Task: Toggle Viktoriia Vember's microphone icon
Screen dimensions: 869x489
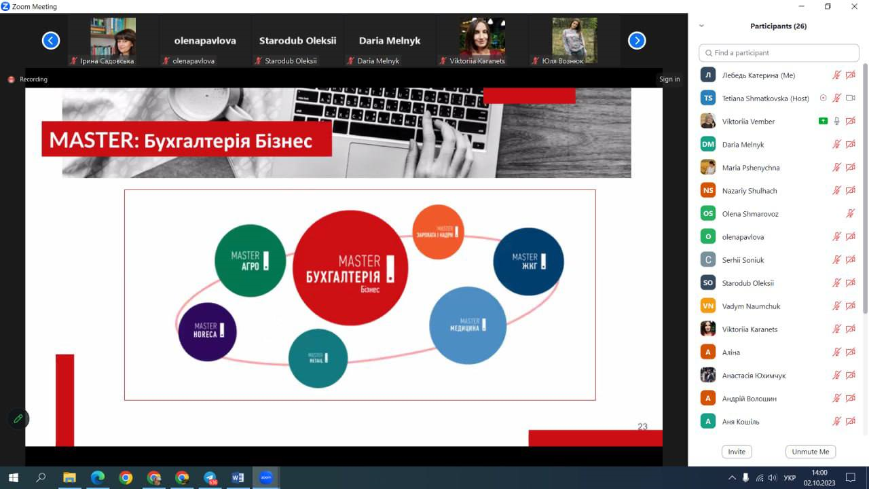Action: (x=837, y=122)
